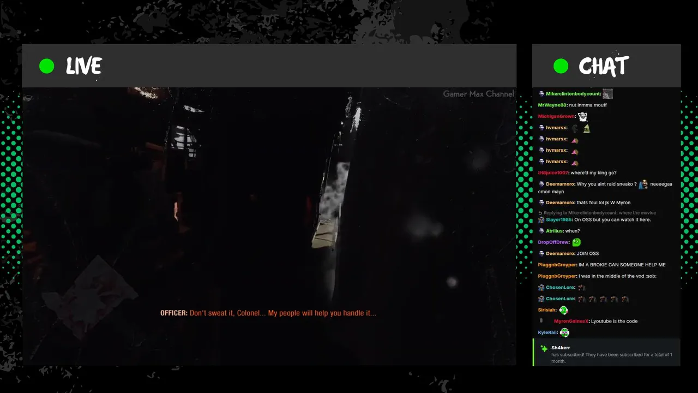Click the DropOffDrew username

tap(553, 242)
